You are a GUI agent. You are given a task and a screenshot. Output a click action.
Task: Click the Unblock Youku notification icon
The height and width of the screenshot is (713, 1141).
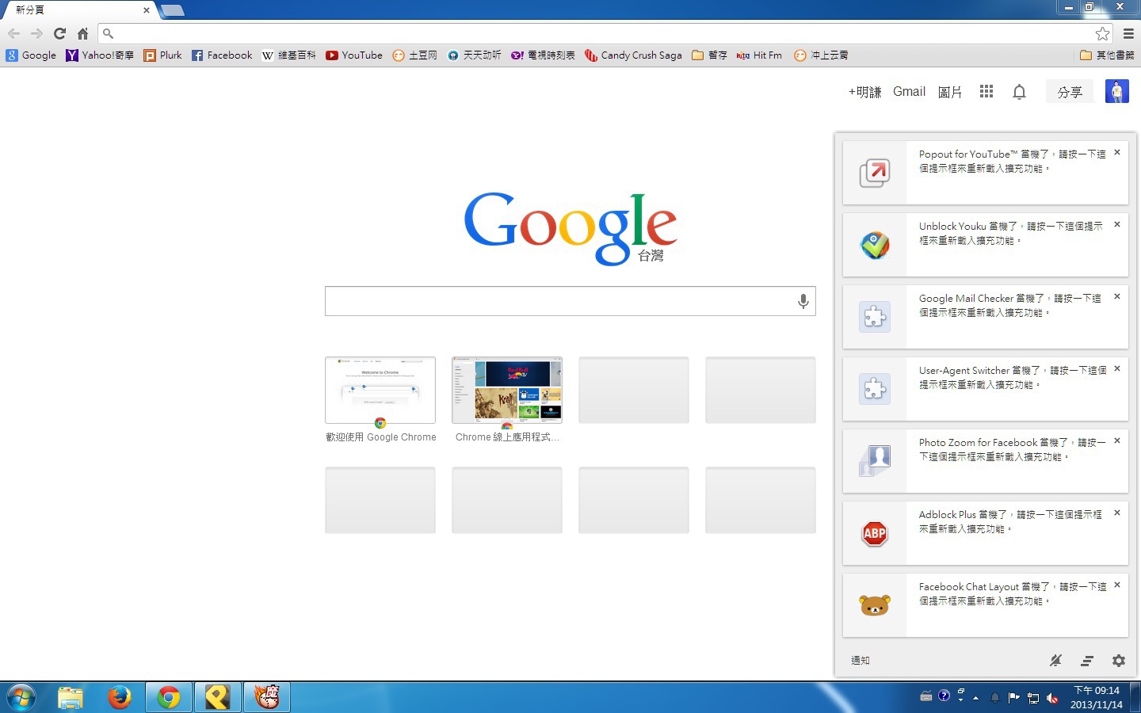coord(875,245)
